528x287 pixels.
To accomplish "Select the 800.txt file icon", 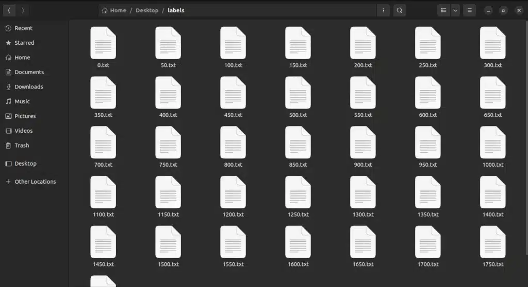I will point(233,142).
